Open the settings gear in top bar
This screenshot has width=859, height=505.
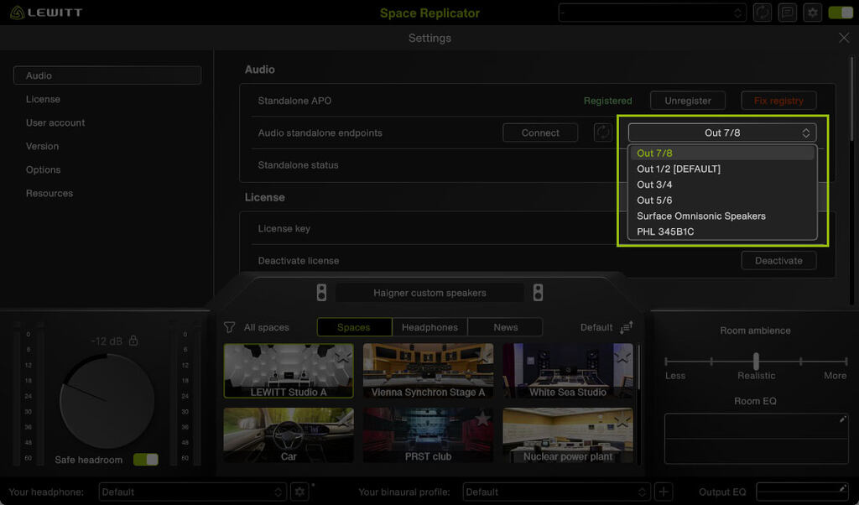(812, 13)
